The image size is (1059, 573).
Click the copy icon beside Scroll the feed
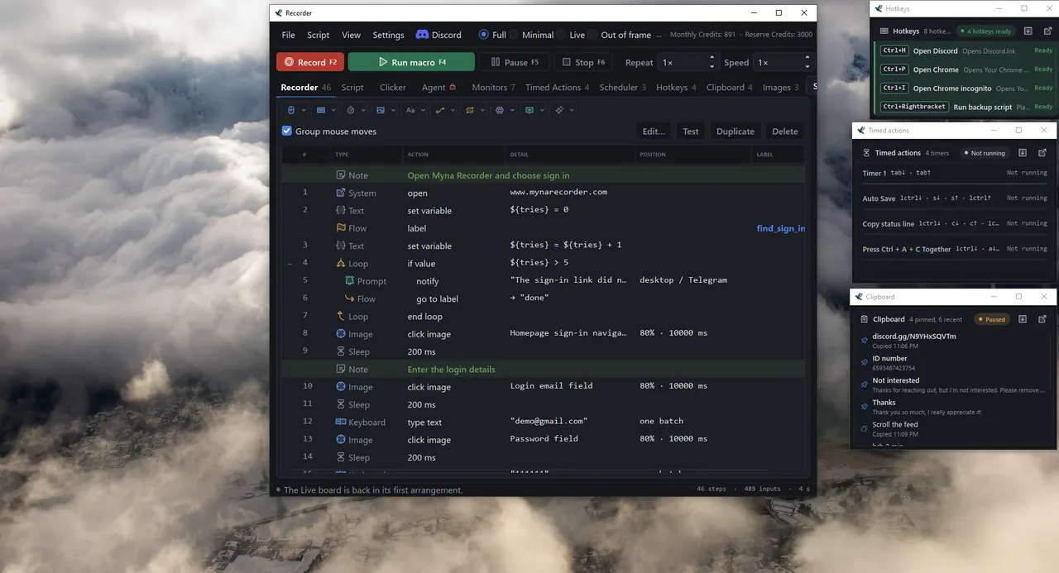click(865, 428)
